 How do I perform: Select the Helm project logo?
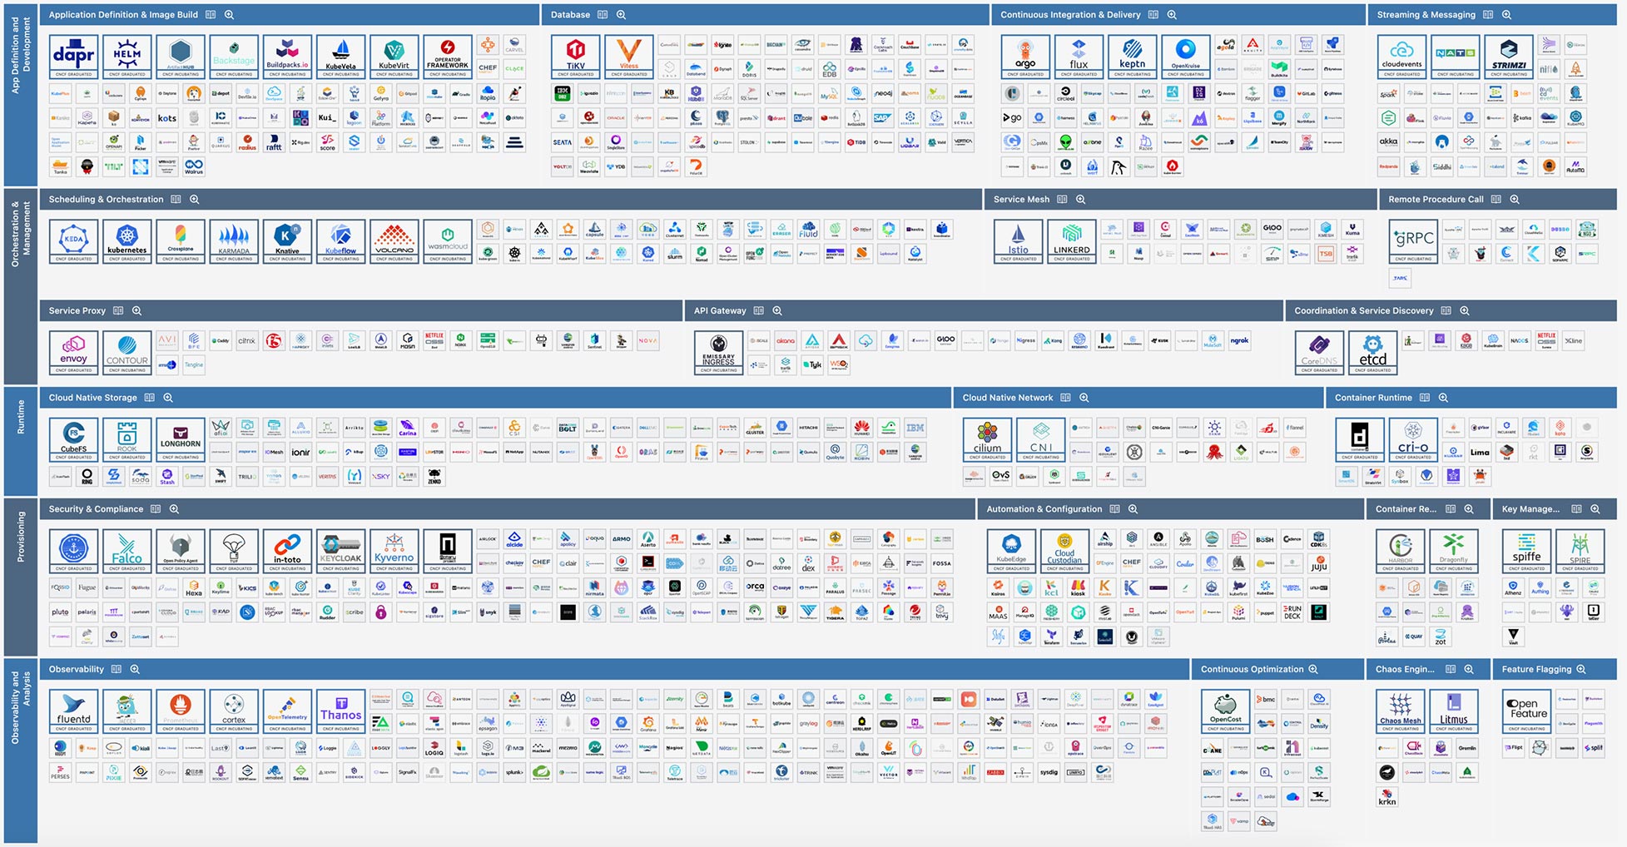(127, 57)
